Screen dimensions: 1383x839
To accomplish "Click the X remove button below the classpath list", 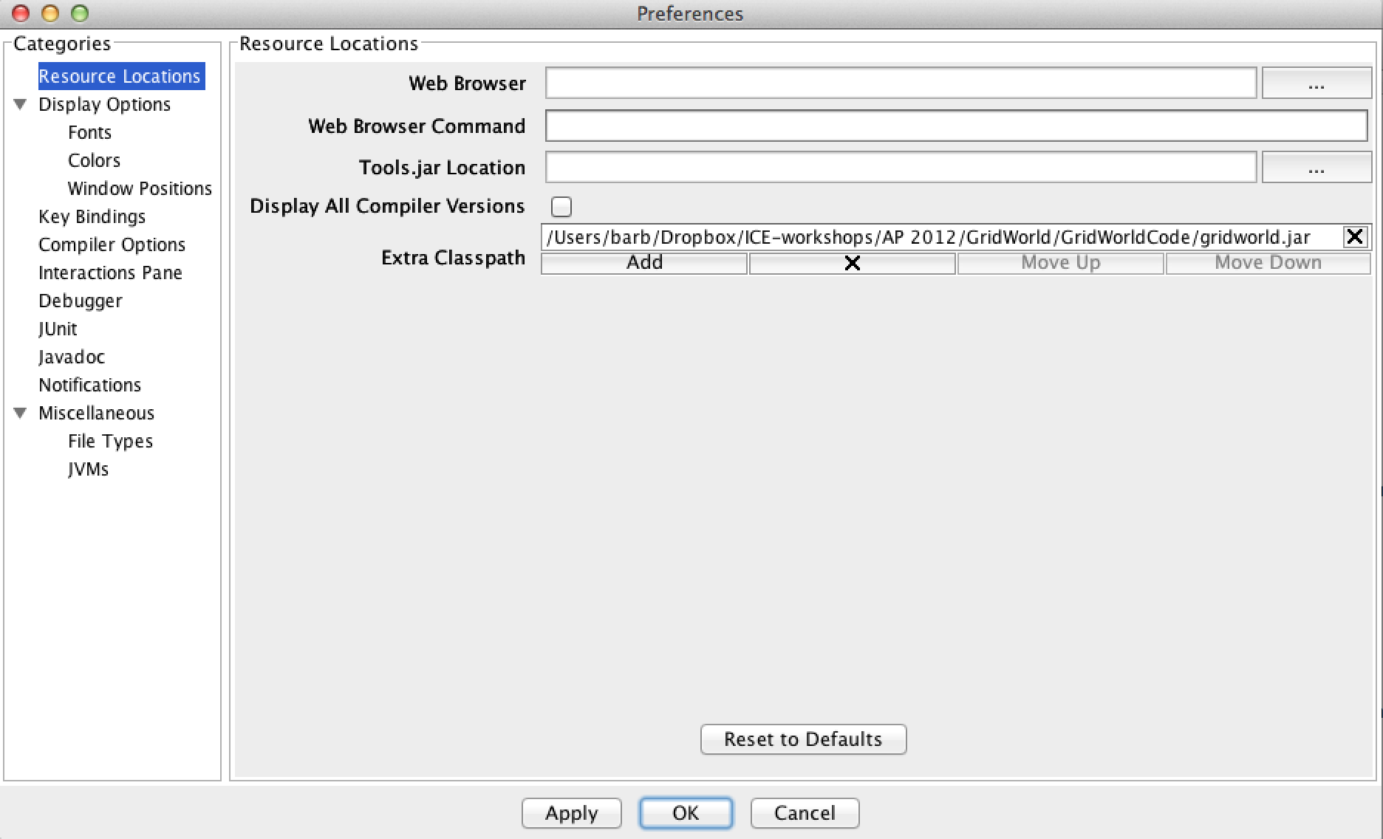I will [x=852, y=262].
